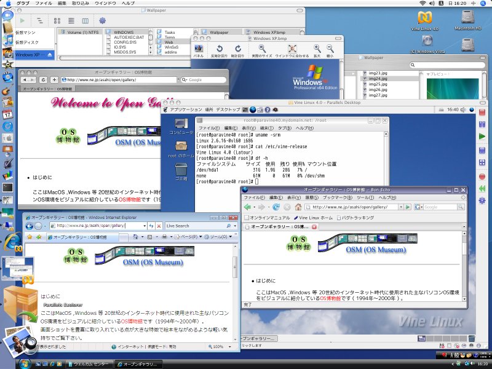Screen dimensions: 492x369
Task: Click the Internet Explorer vertical scrollbar thumb
Action: tap(235, 267)
